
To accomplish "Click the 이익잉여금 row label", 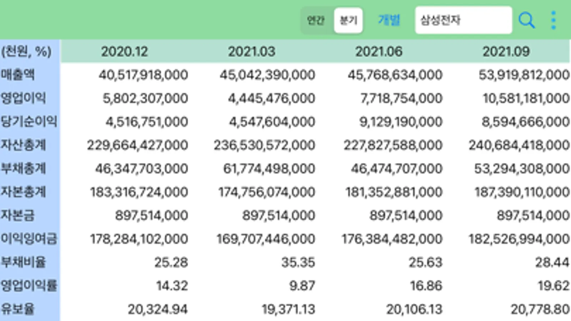I will [29, 239].
